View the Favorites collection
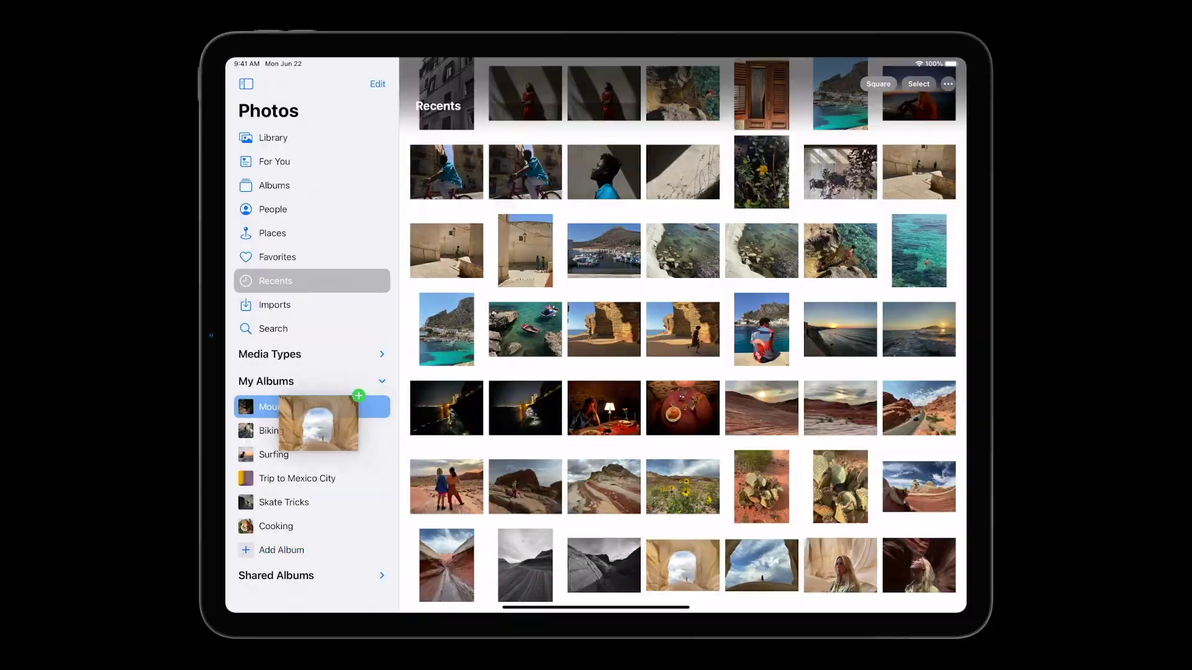The width and height of the screenshot is (1192, 670). click(x=277, y=257)
